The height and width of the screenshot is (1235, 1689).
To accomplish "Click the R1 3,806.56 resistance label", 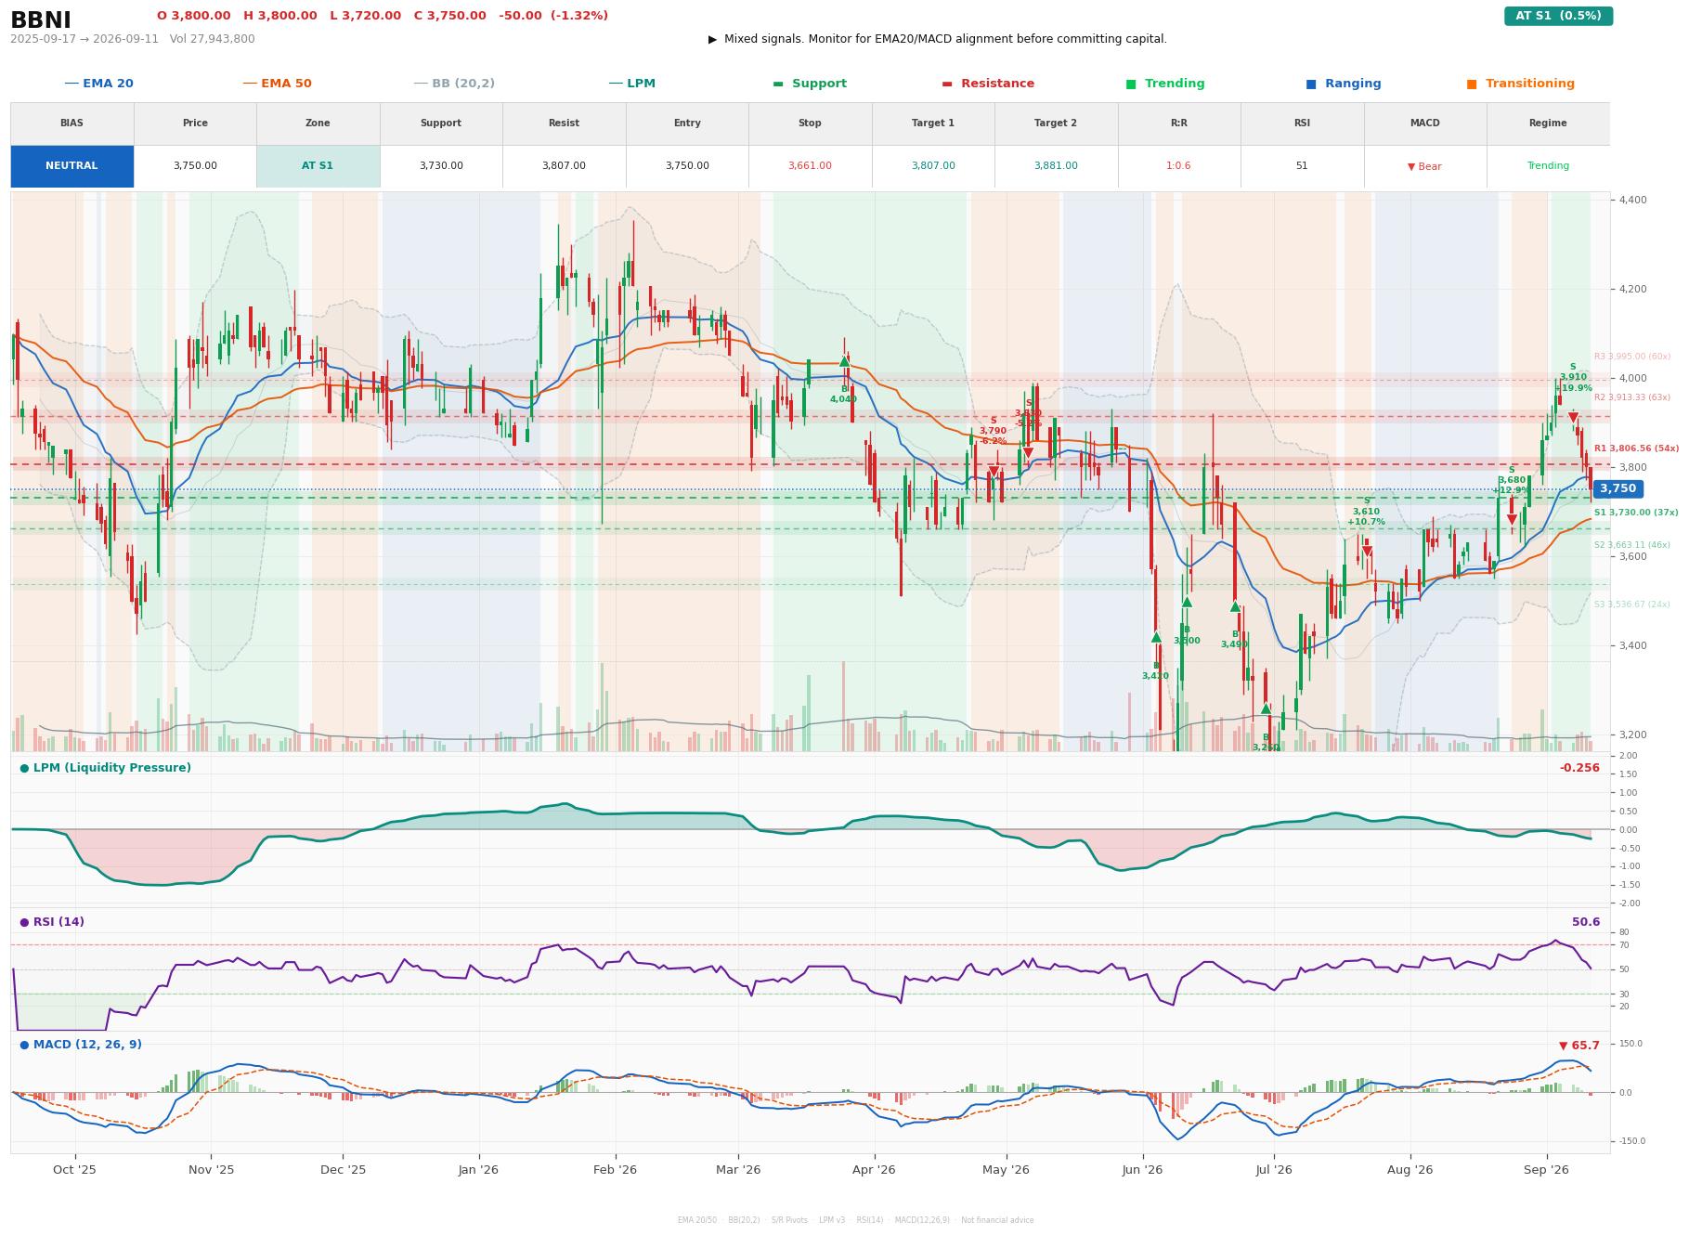I will coord(1636,448).
